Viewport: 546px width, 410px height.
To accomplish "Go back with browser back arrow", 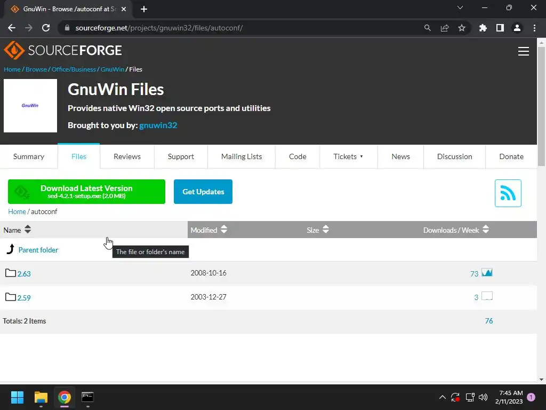I will pos(12,28).
